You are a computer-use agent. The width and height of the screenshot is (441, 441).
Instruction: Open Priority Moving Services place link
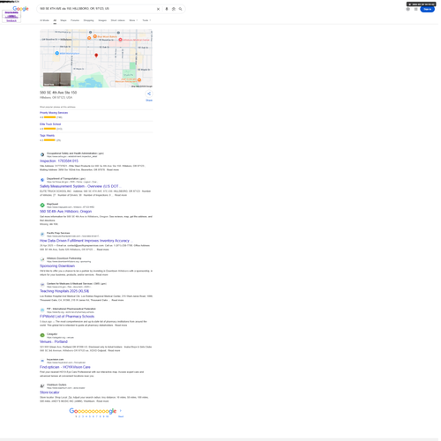[x=54, y=113]
